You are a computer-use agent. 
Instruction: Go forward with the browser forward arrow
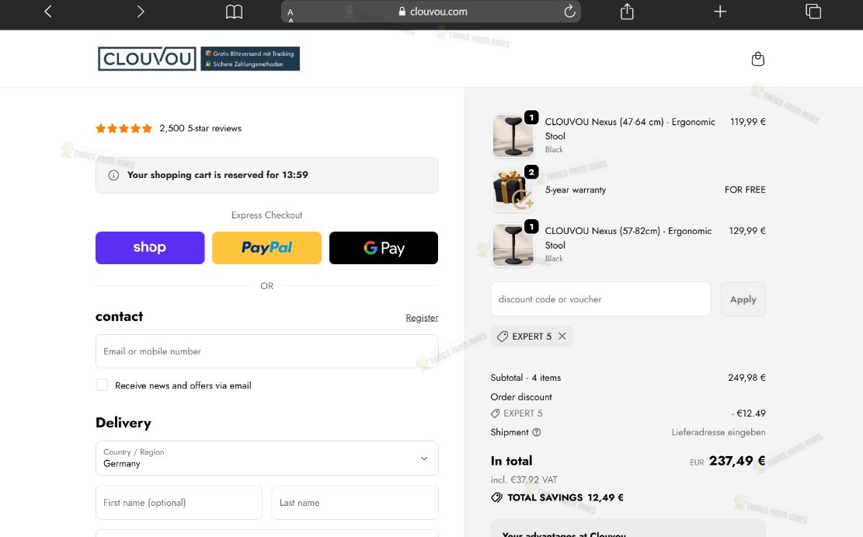click(x=141, y=12)
